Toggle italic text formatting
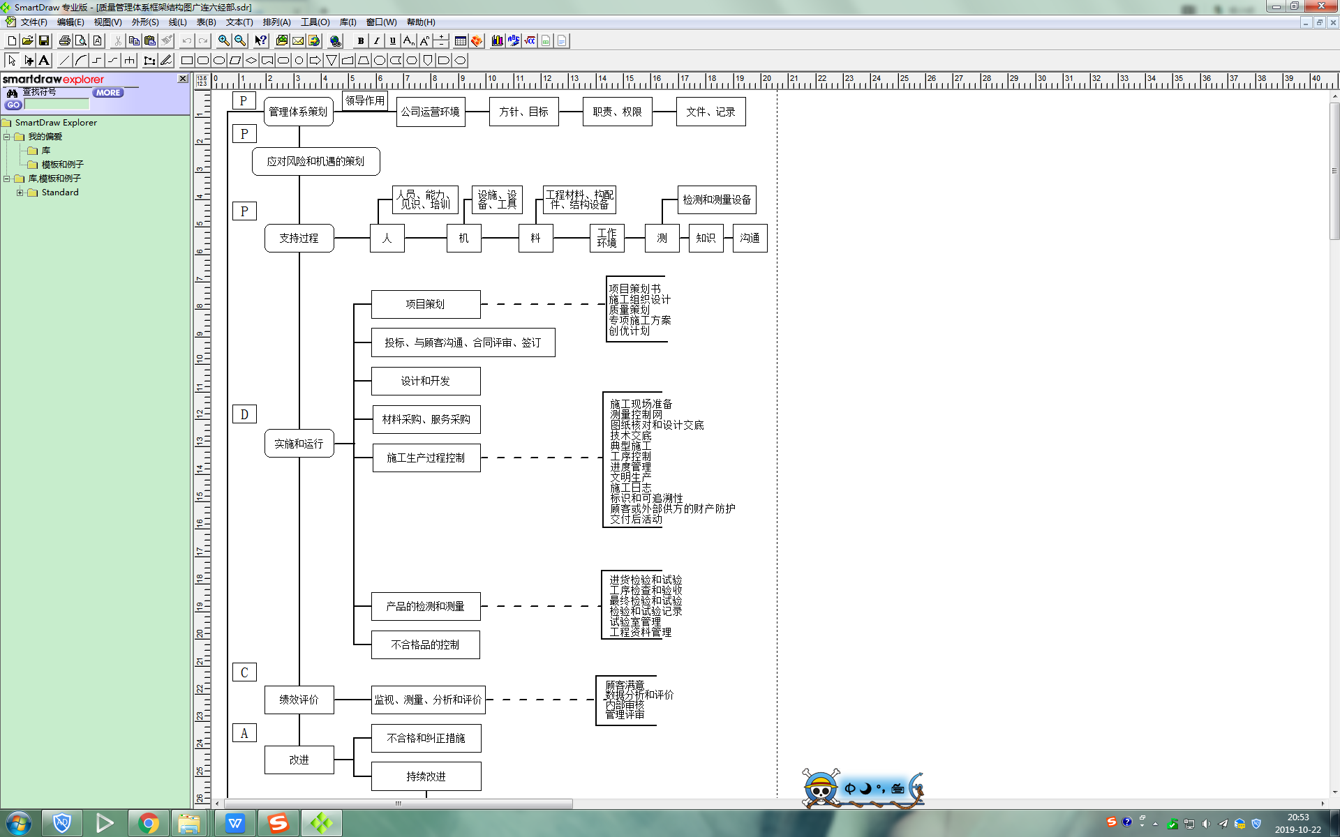 click(377, 41)
